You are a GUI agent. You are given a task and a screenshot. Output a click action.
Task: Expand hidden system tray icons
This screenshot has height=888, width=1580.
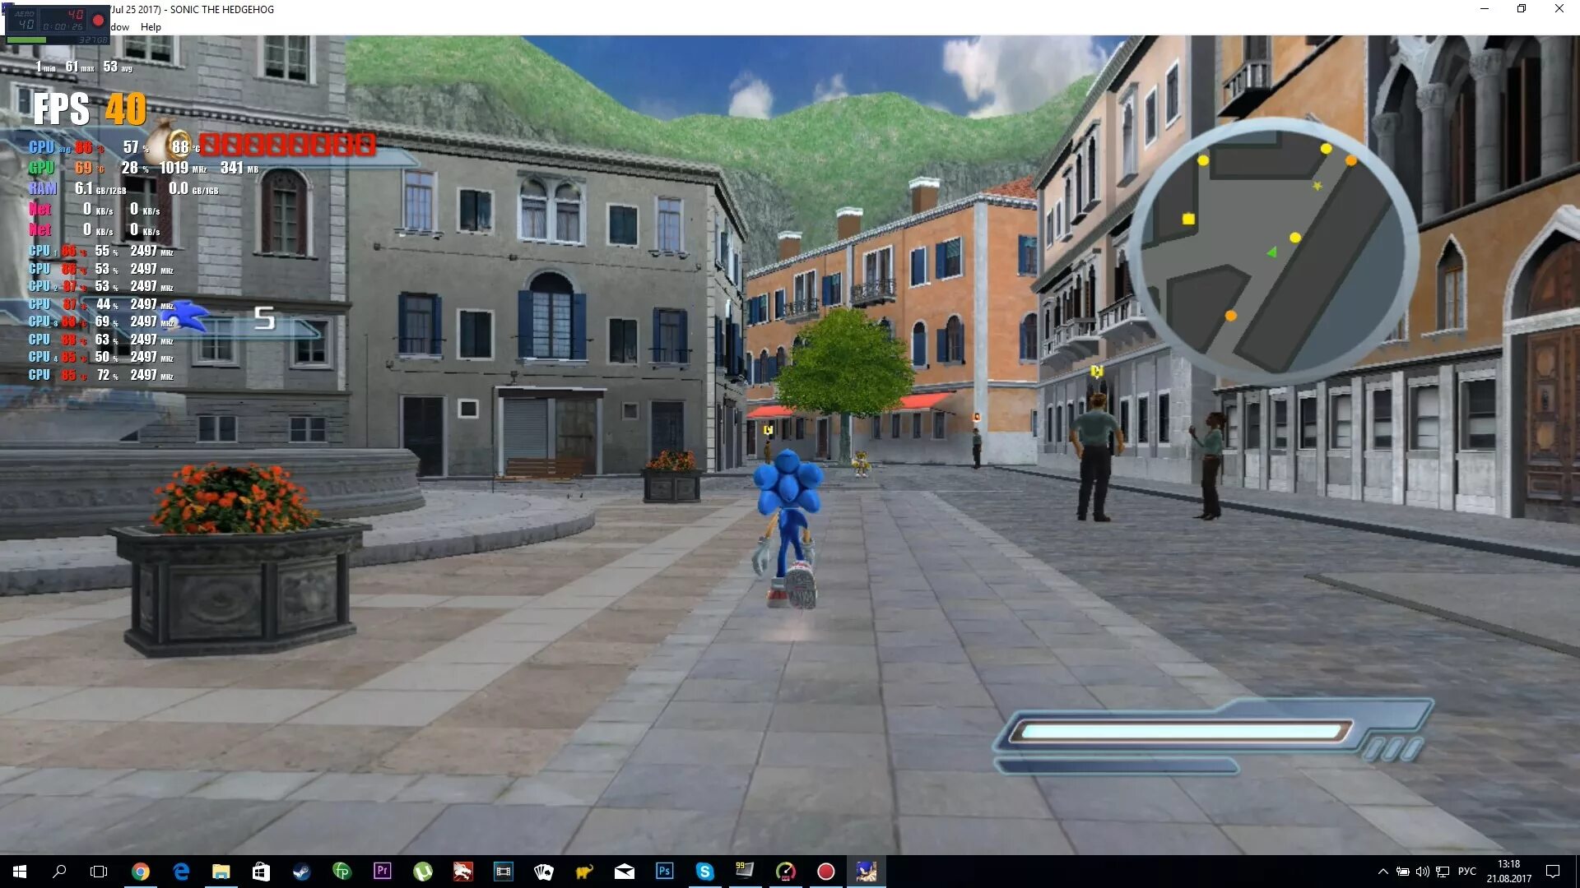click(x=1383, y=872)
